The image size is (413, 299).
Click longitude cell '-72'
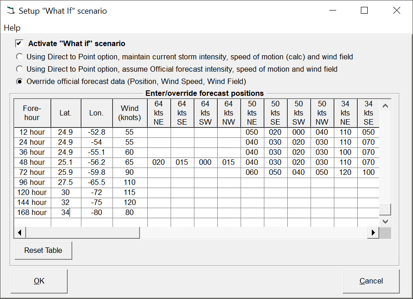click(97, 193)
